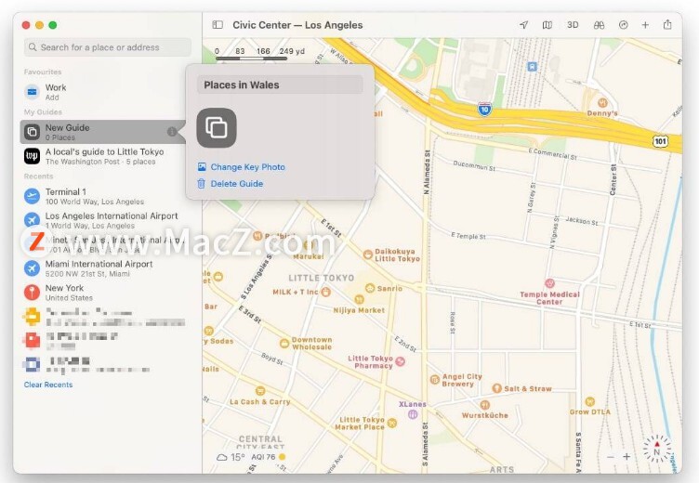The width and height of the screenshot is (699, 483).
Task: Click the AQI 76 air quality indicator
Action: click(269, 457)
